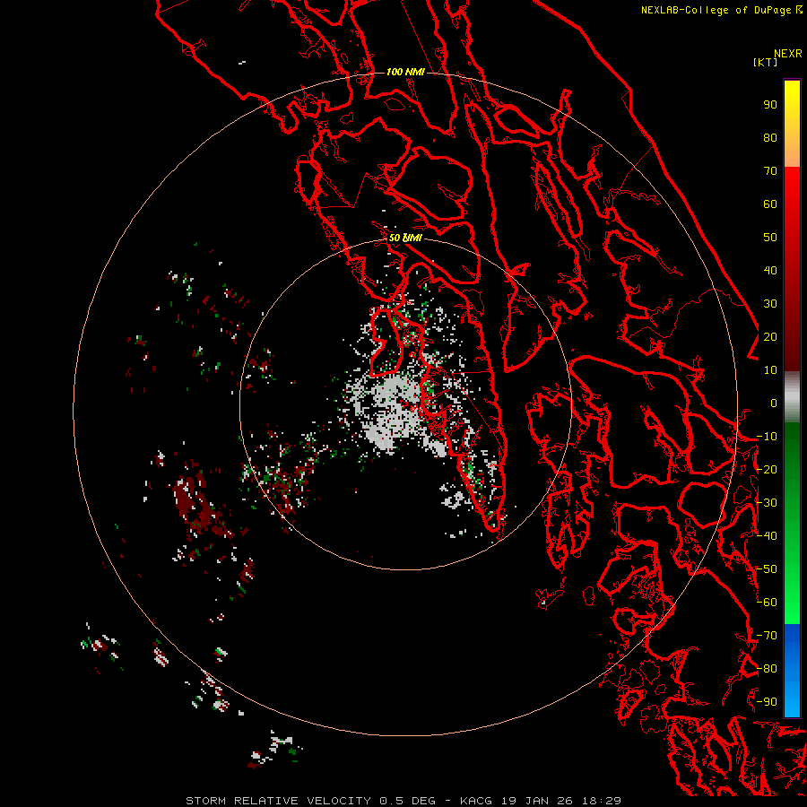Click the positive 20 scale value
This screenshot has width=807, height=807.
click(770, 336)
